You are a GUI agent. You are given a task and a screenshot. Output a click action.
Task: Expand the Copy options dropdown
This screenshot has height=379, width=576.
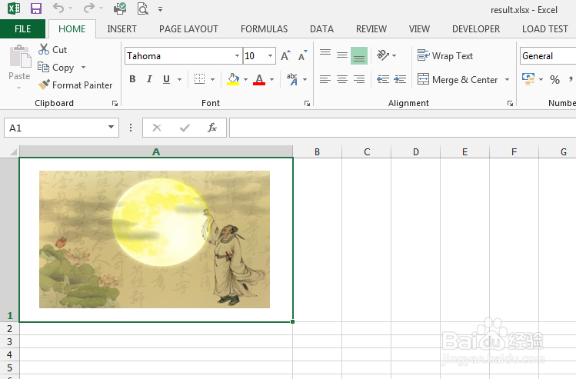[x=83, y=67]
